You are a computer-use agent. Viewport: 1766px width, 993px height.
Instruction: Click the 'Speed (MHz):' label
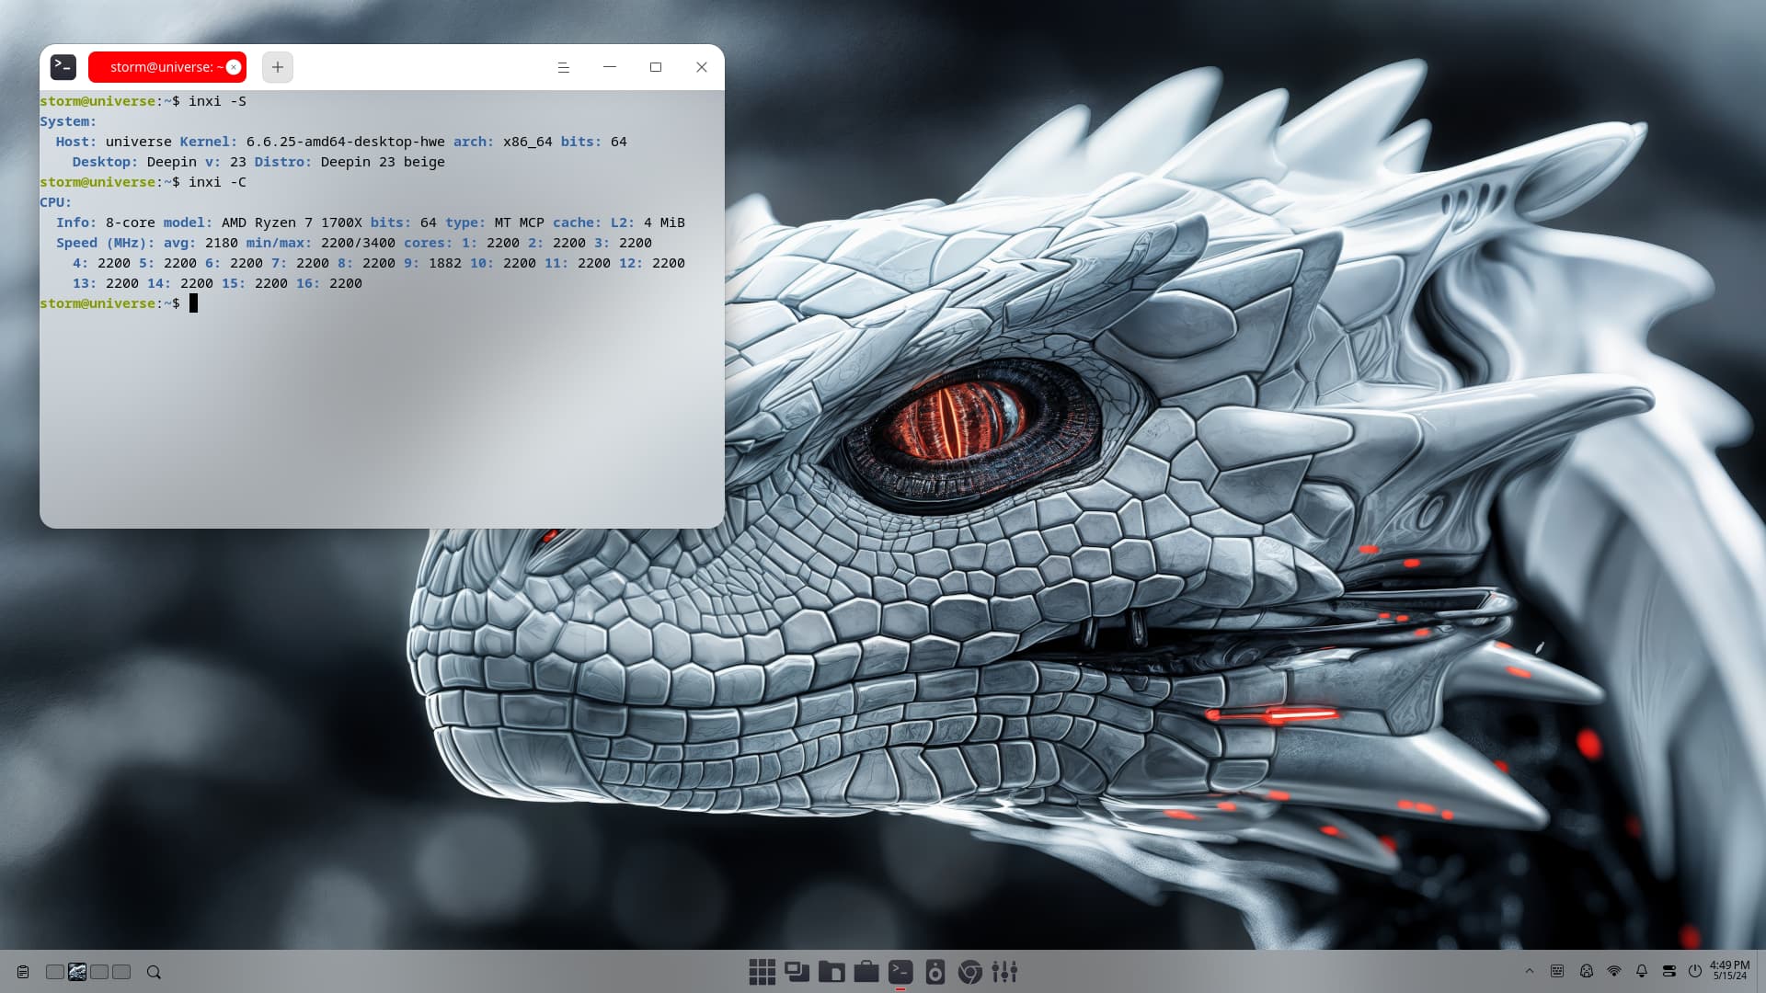click(x=105, y=243)
